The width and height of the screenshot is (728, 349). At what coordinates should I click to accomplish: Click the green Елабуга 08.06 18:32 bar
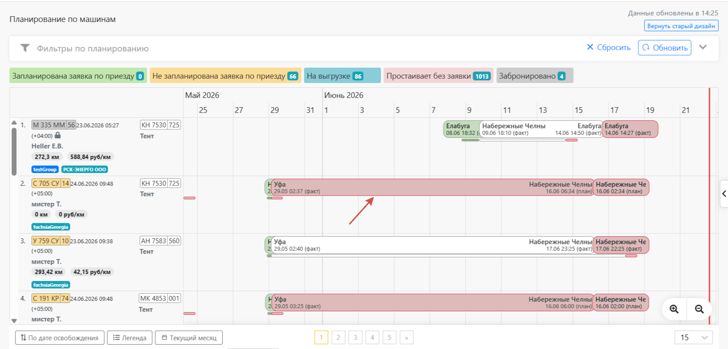pyautogui.click(x=461, y=129)
